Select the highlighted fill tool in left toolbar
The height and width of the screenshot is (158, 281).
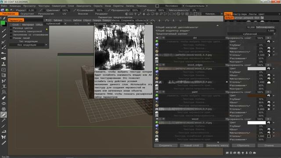coord(4,115)
